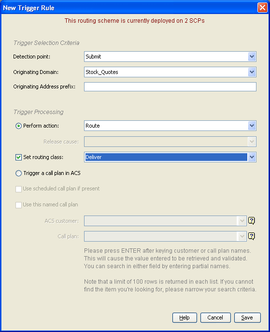270x332 pixels.
Task: Open the ACS customer combo box
Action: point(242,221)
